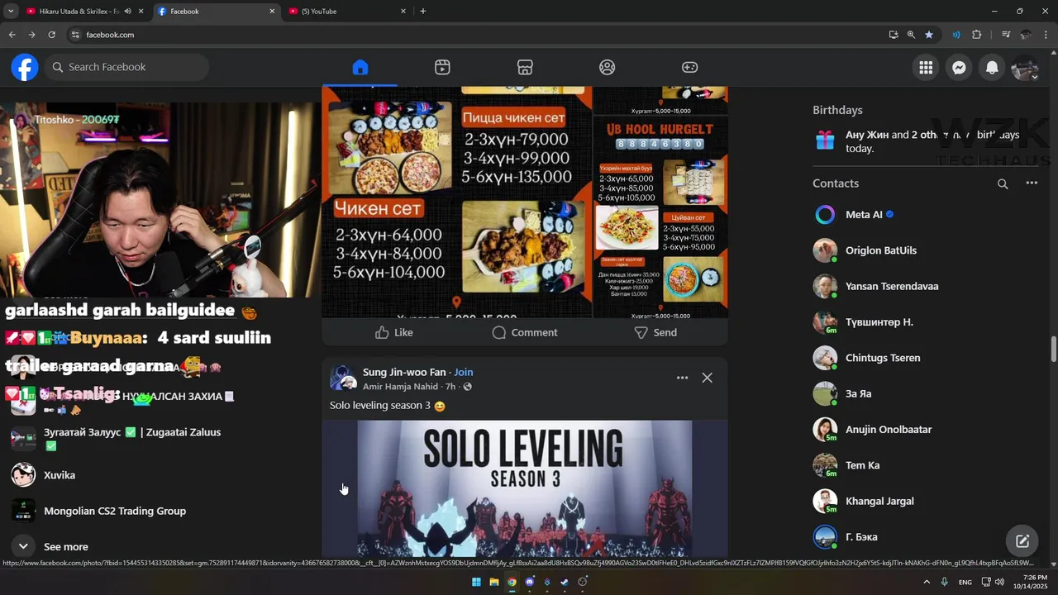Go forward in the browser

click(31, 35)
